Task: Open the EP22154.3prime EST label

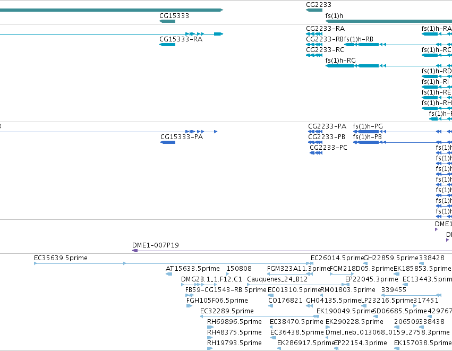Action: coord(360,343)
